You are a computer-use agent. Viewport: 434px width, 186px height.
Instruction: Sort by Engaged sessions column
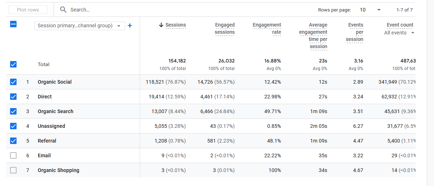coord(225,28)
